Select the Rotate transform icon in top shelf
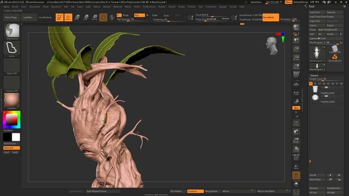 [x=94, y=17]
